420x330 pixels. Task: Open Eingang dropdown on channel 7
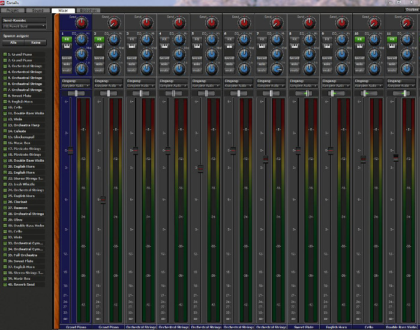click(271, 86)
